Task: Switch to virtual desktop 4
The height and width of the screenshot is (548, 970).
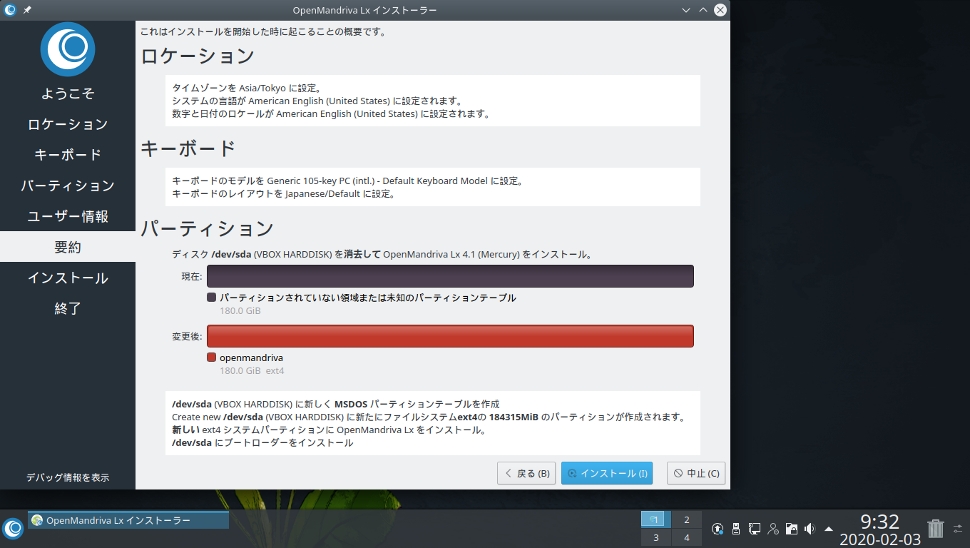Action: 687,537
